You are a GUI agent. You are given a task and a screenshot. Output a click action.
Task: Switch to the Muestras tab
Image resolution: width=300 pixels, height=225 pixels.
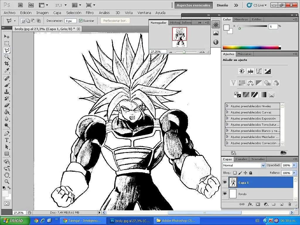[241, 19]
